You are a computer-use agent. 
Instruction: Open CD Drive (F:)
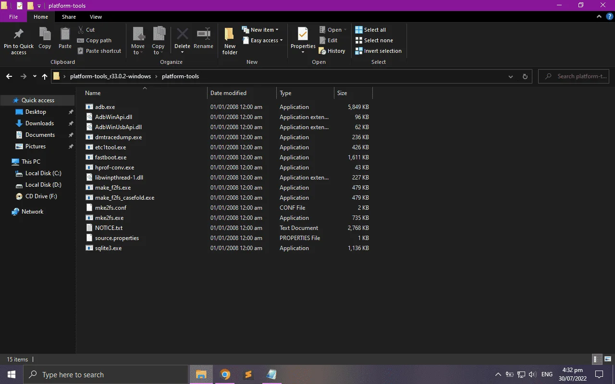37,196
